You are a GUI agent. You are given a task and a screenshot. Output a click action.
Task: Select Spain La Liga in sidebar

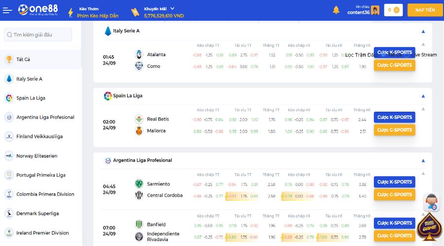coord(41,98)
